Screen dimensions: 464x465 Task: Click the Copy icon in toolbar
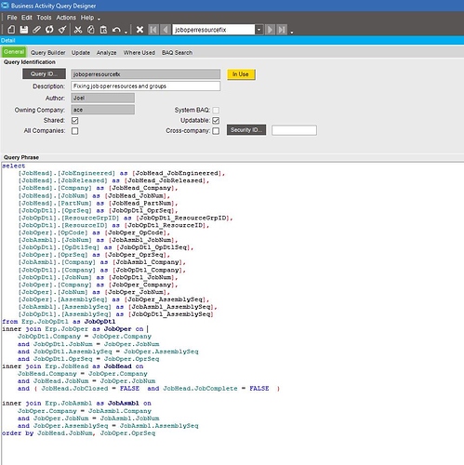point(91,30)
